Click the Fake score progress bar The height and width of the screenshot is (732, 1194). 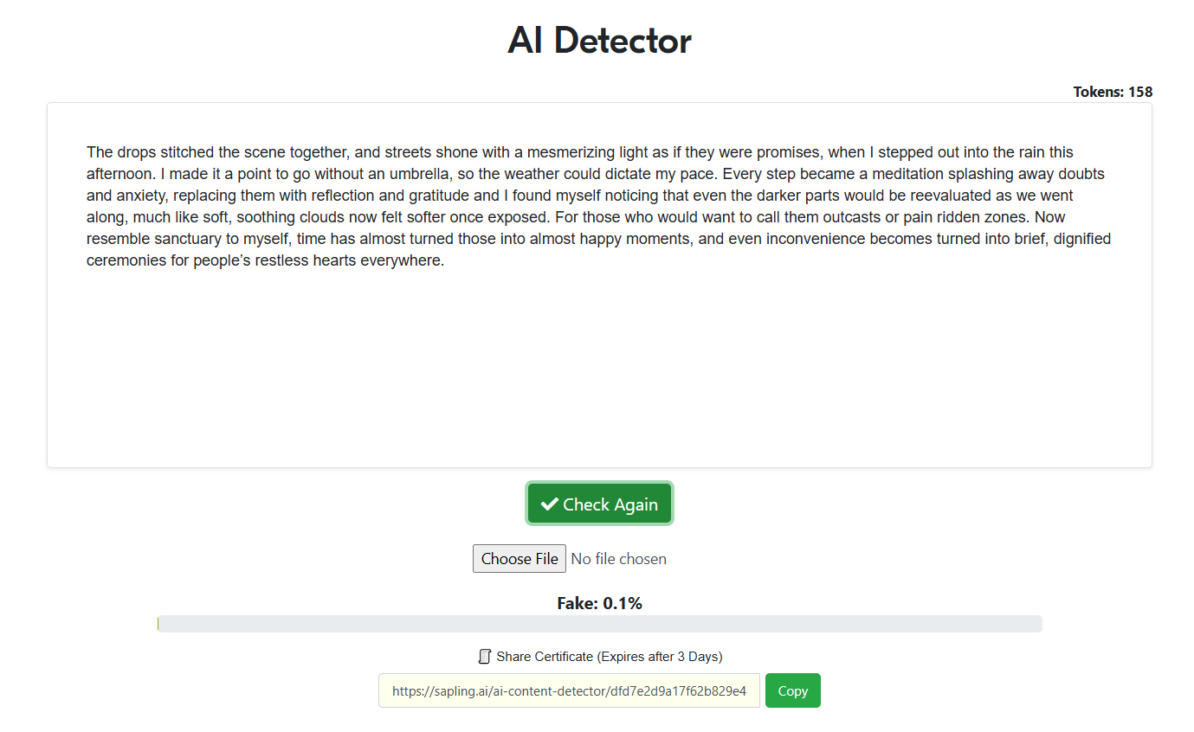599,624
